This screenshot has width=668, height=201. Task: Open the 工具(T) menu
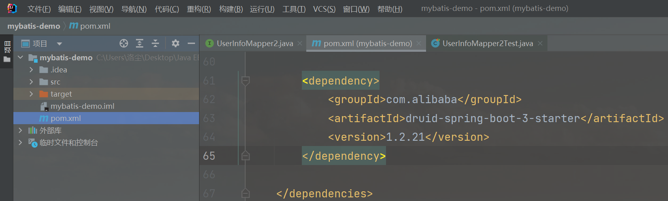(x=294, y=9)
